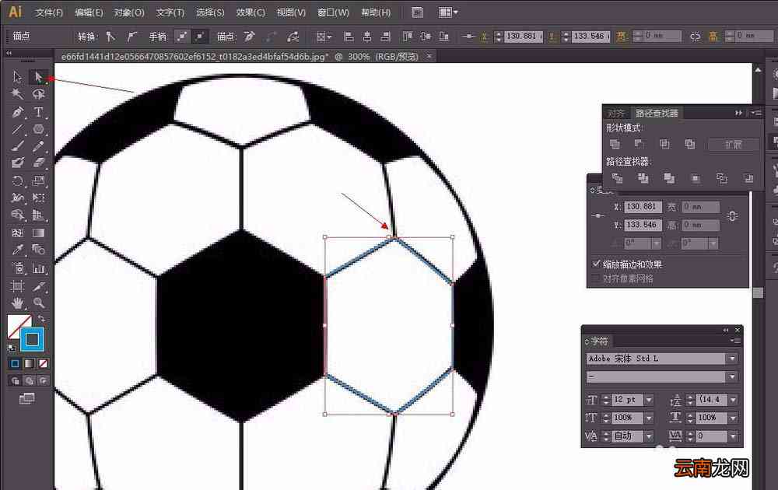Open the font family dropdown Adobe 宋体 Std L
The image size is (778, 490).
click(732, 359)
